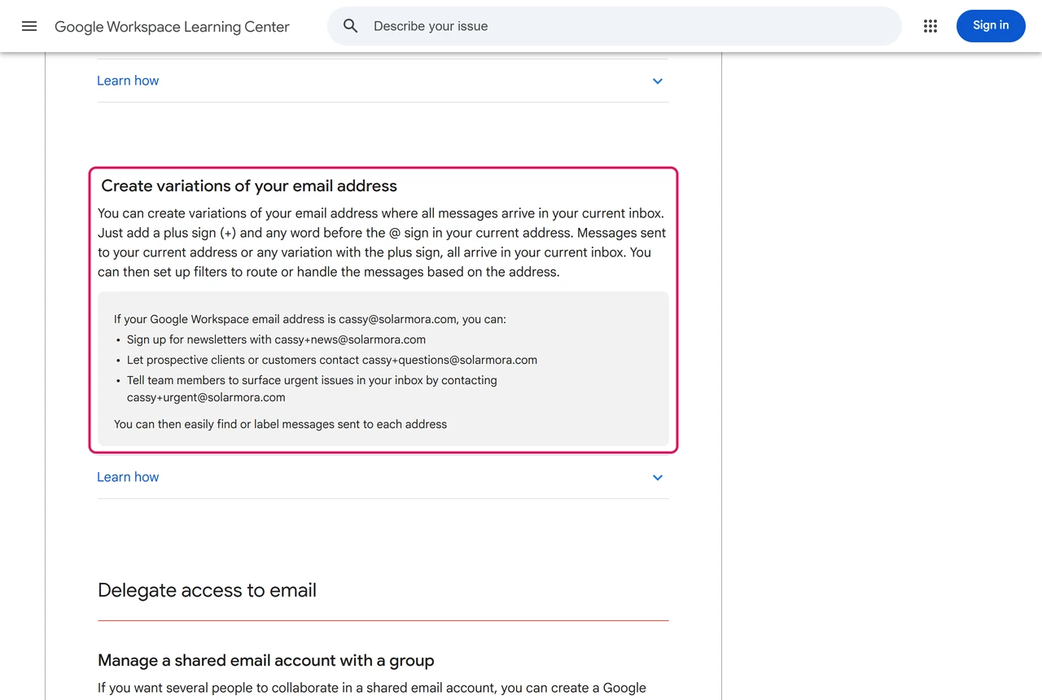The width and height of the screenshot is (1042, 700).
Task: Click the sentence 'If you want several people to collaborate'
Action: click(372, 688)
